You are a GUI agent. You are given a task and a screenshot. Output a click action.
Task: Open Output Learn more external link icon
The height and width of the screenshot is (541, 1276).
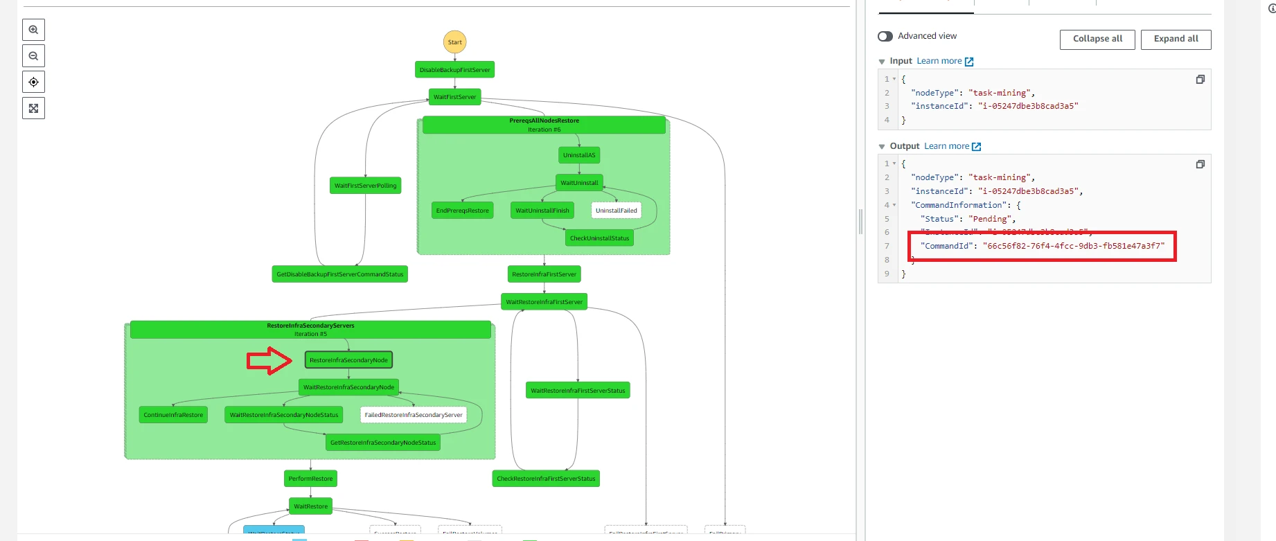coord(977,147)
